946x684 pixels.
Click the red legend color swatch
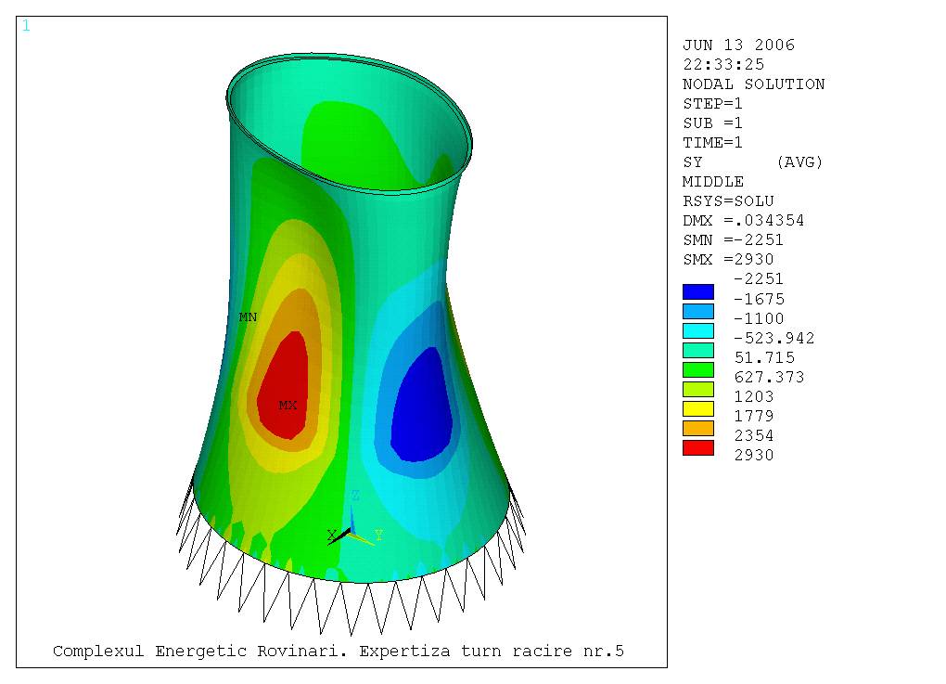698,447
